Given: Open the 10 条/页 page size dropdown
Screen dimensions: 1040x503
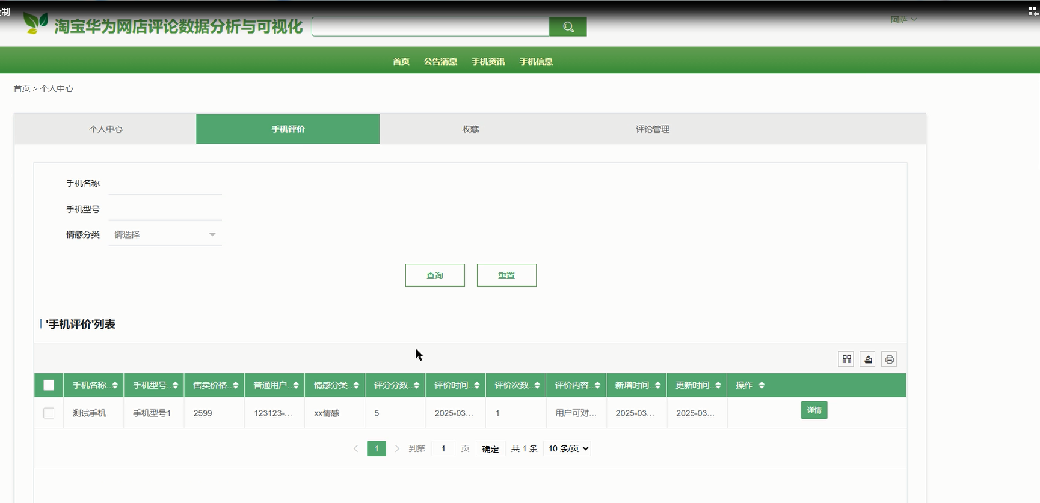Looking at the screenshot, I should coord(567,448).
